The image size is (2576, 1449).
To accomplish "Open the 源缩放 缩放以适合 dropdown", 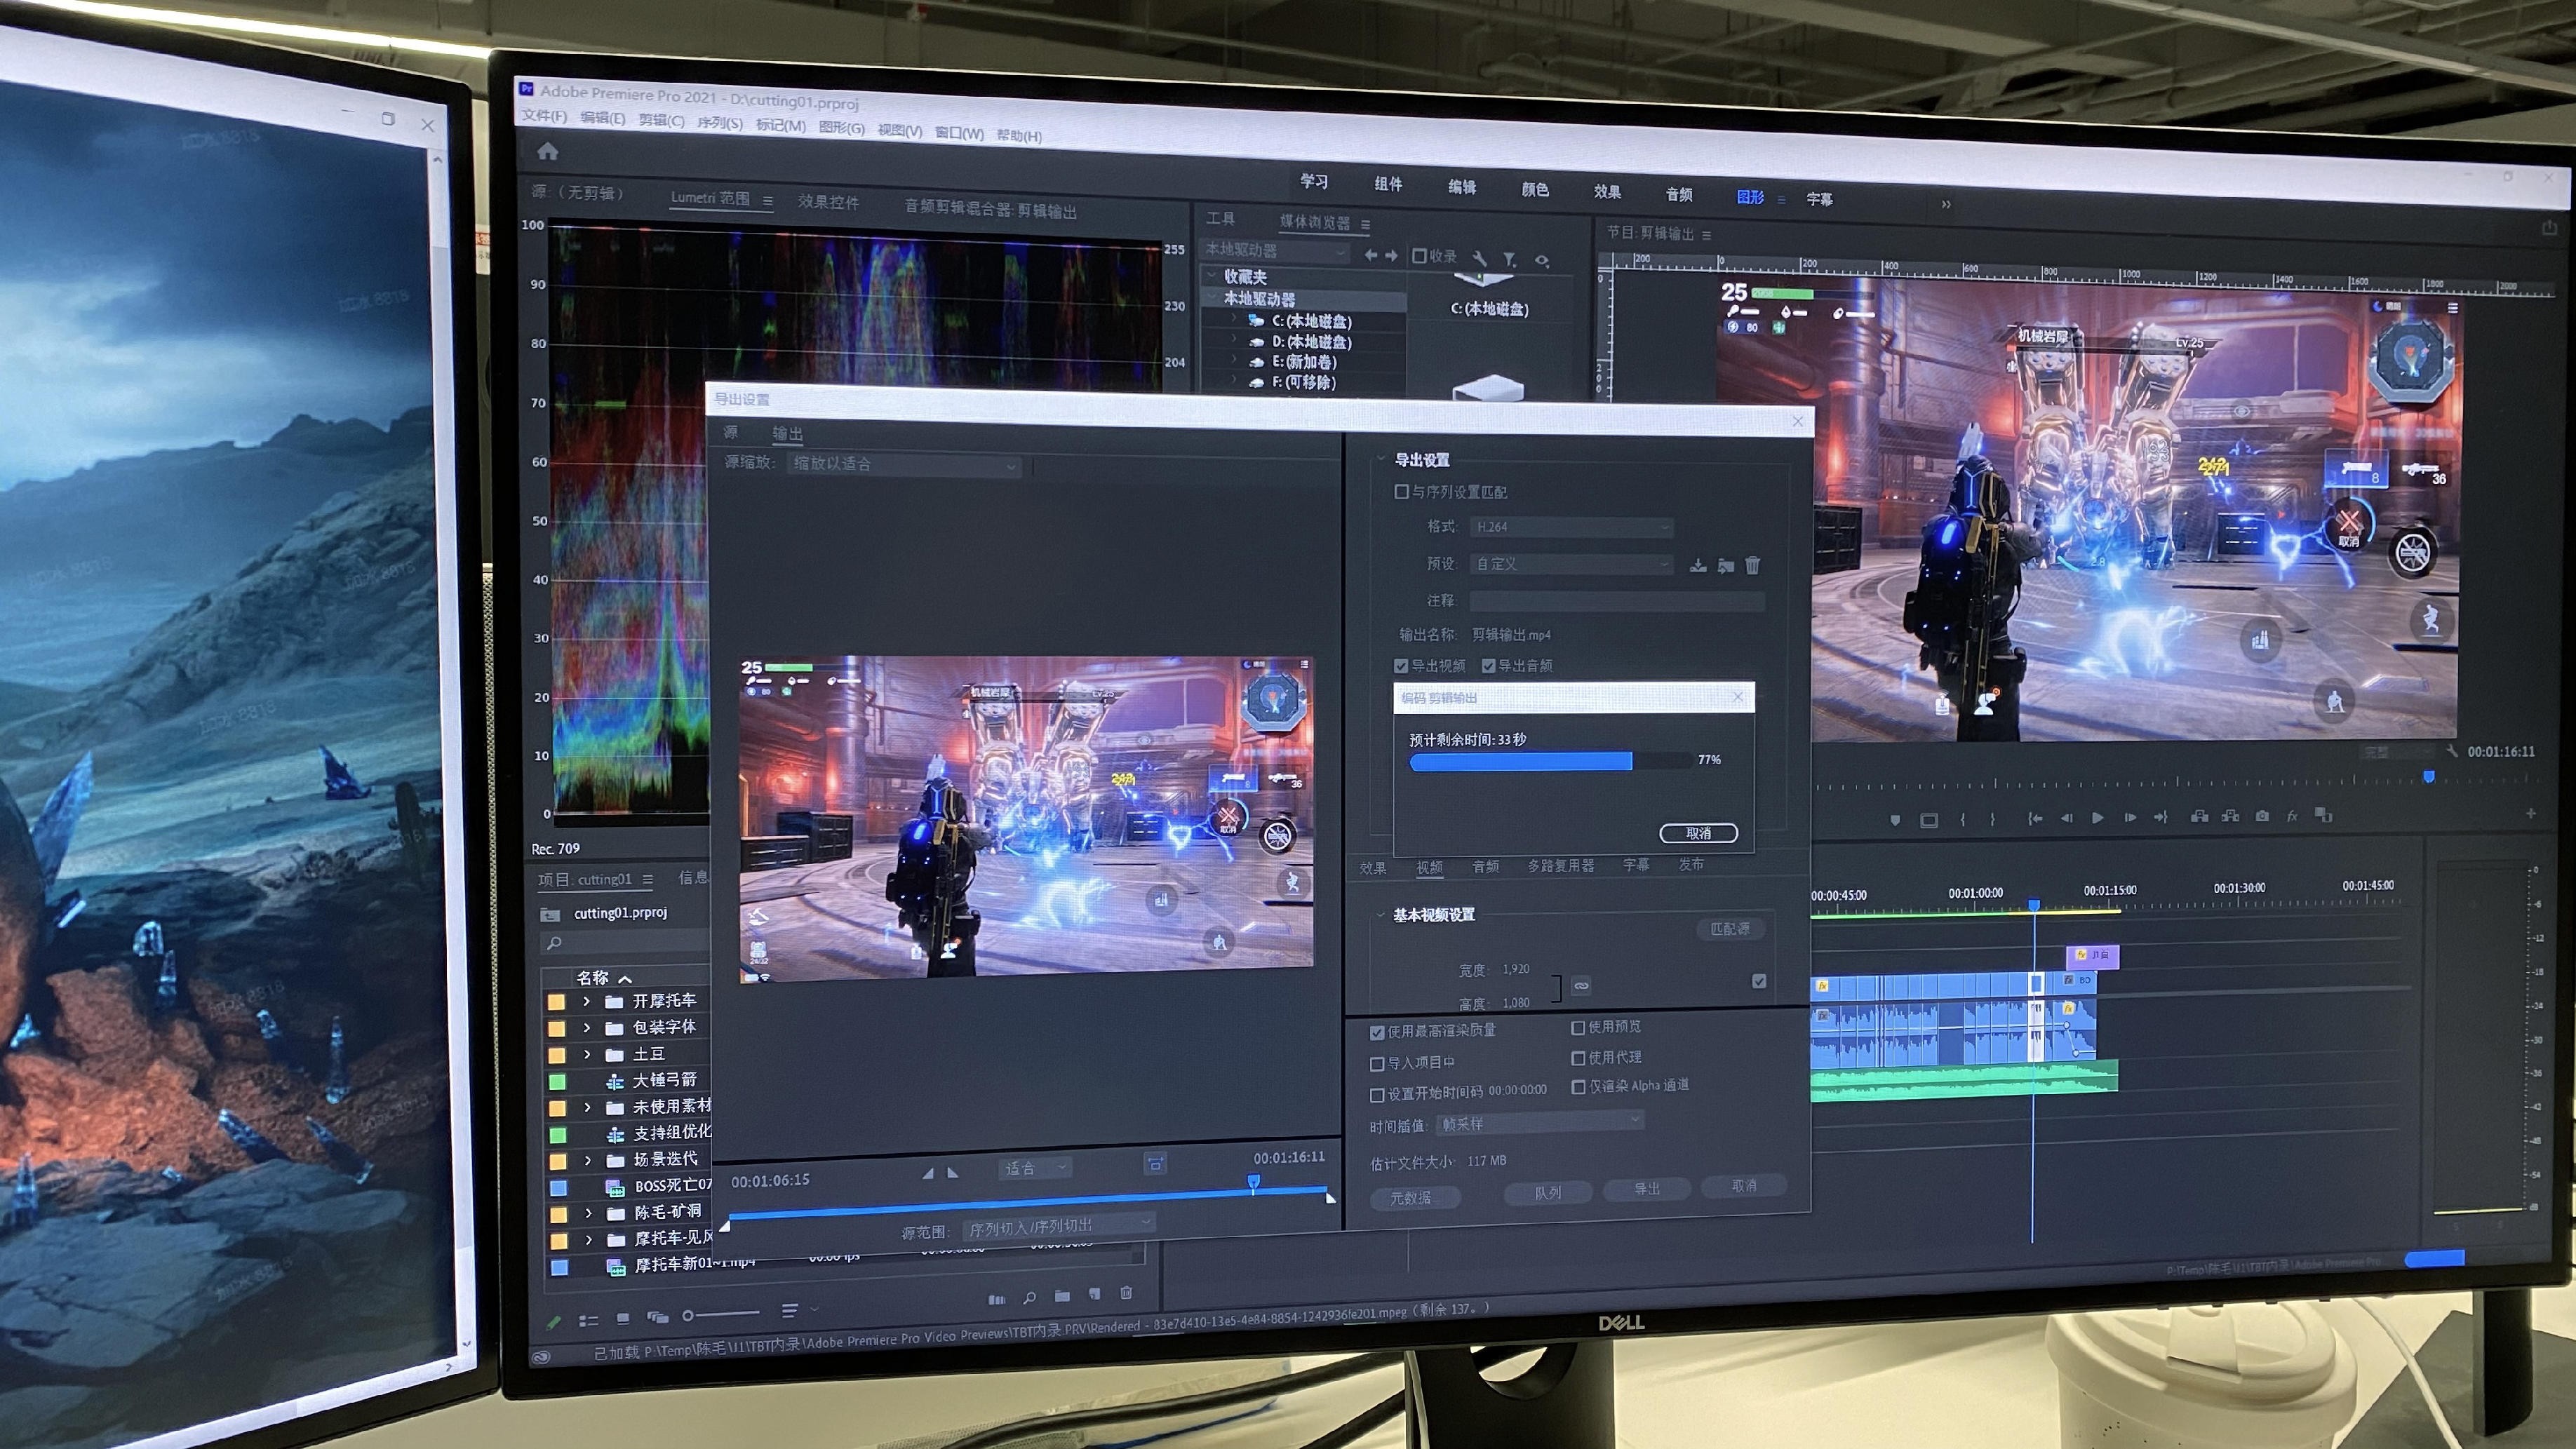I will (x=904, y=464).
